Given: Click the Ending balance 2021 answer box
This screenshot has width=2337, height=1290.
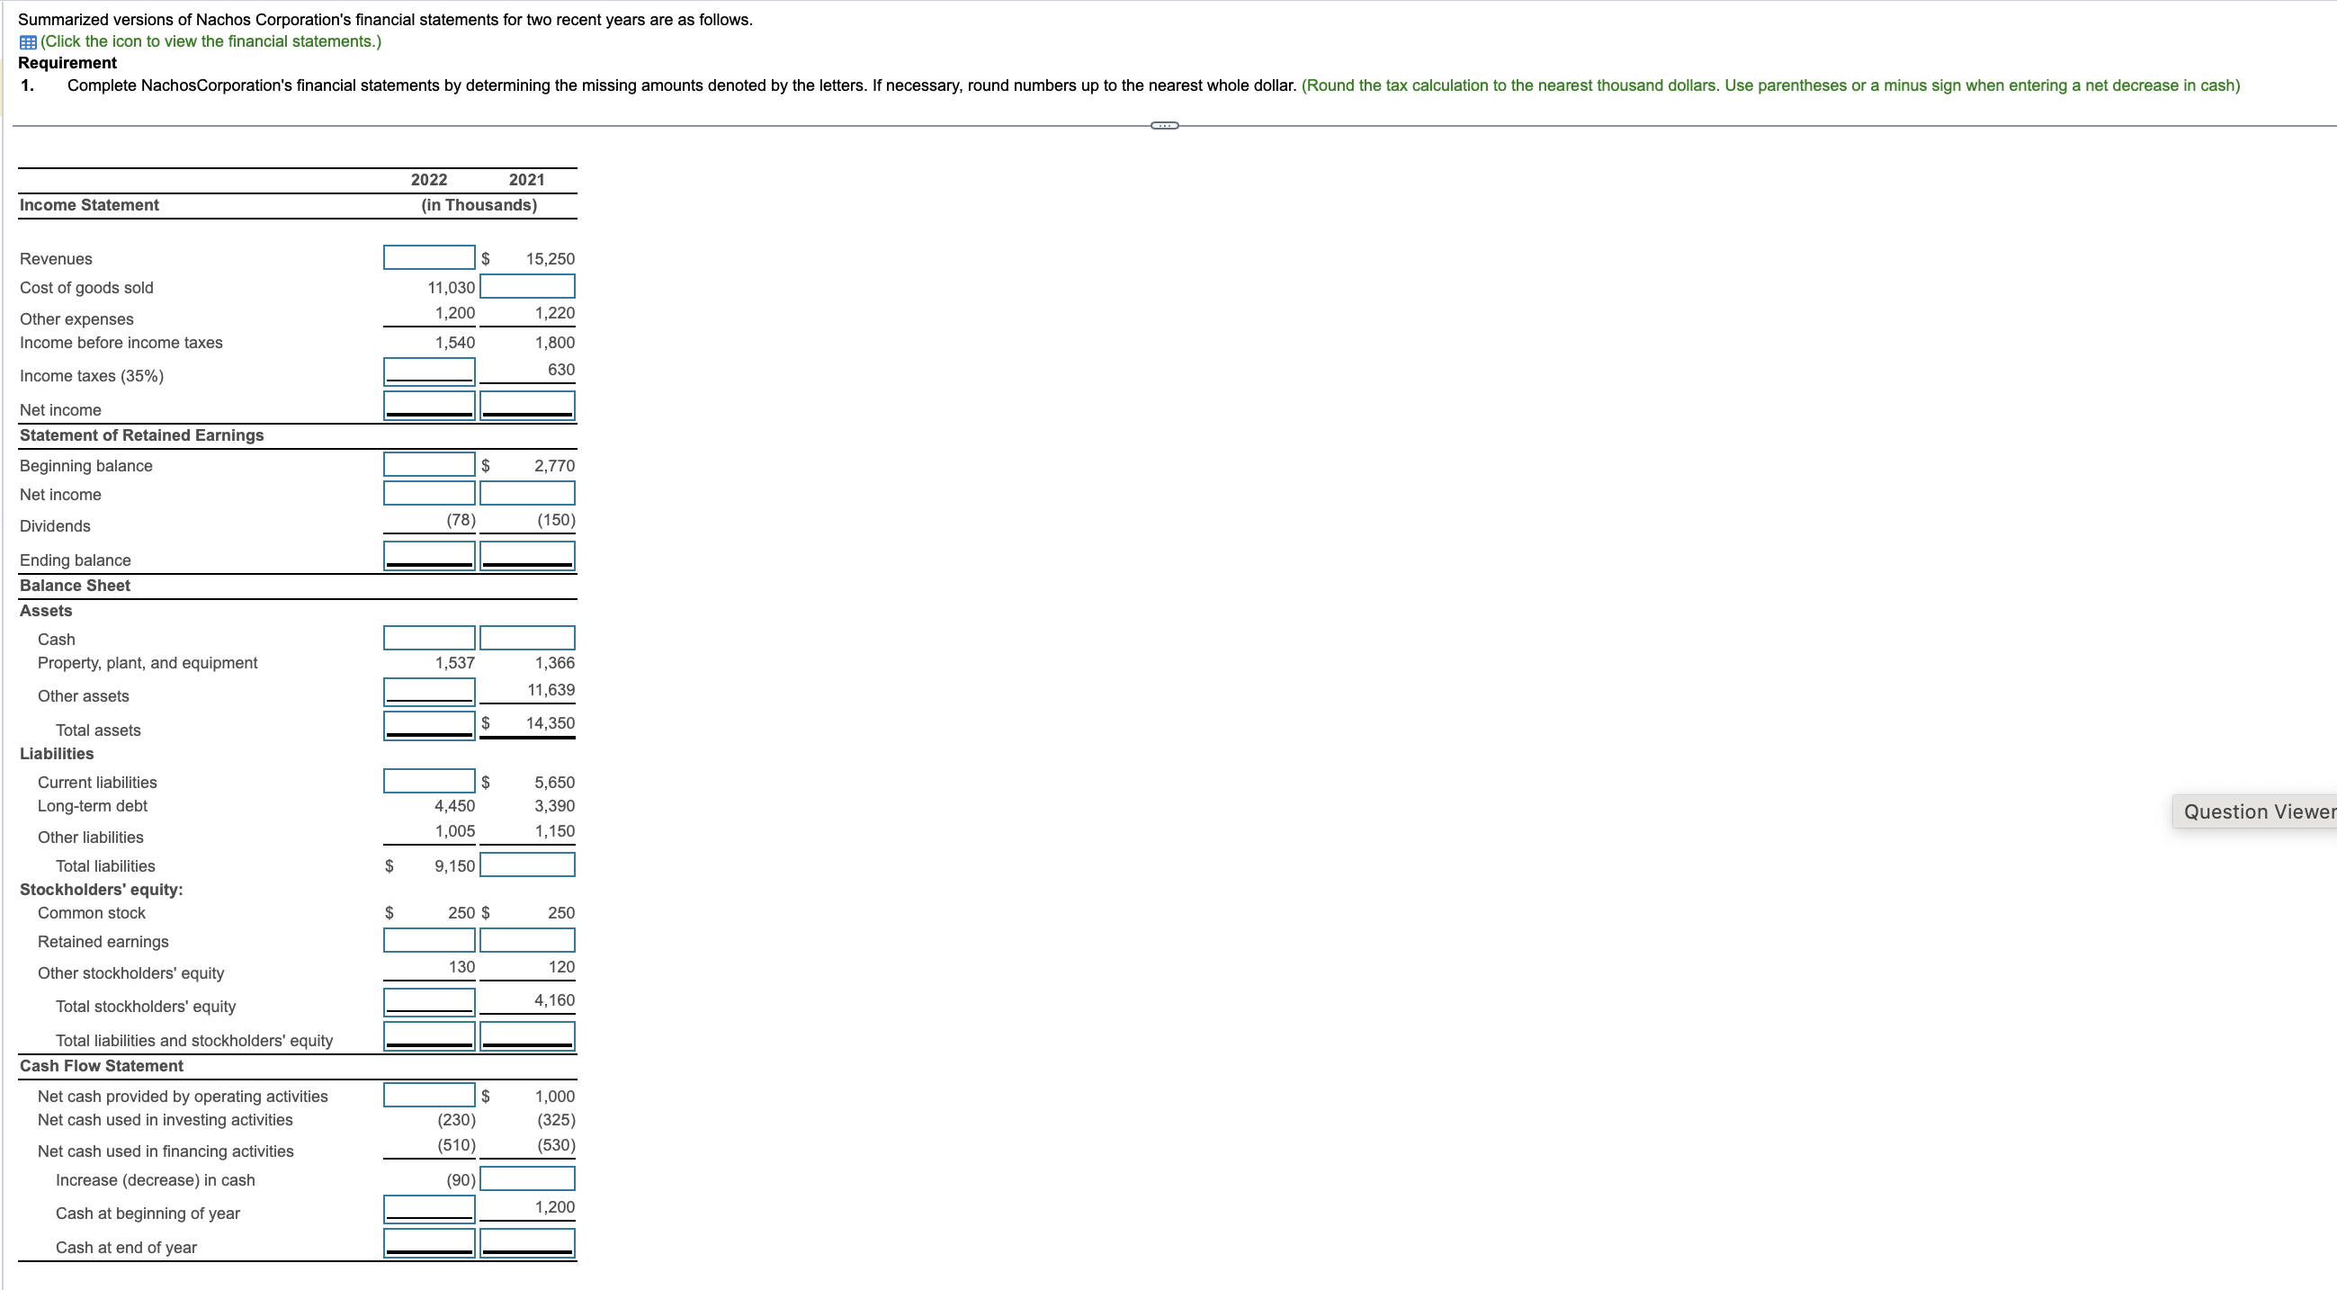Looking at the screenshot, I should [x=527, y=554].
